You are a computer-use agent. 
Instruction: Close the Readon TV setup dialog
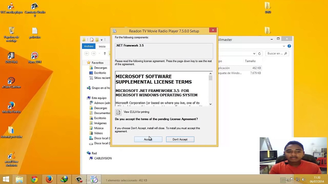[213, 30]
